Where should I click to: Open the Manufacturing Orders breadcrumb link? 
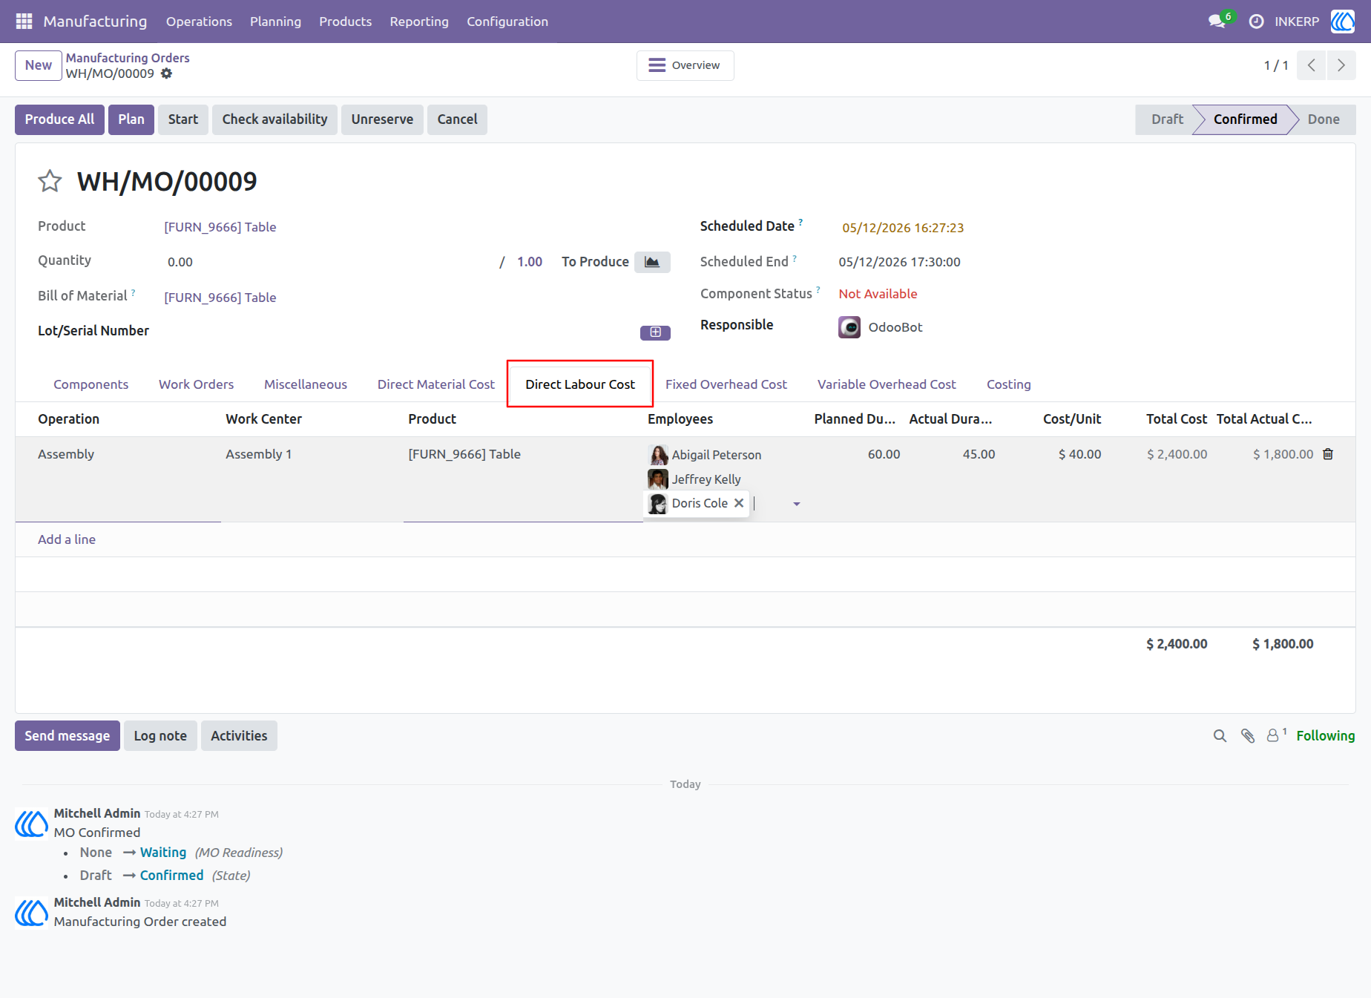pos(128,58)
